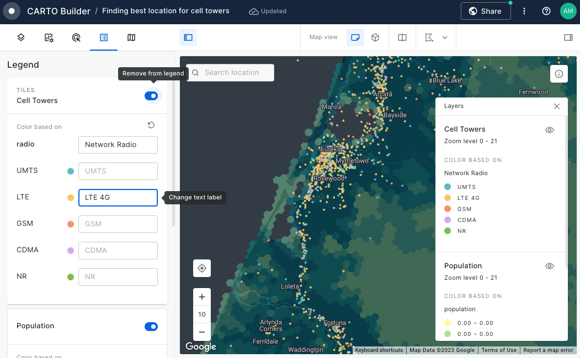580x358 pixels.
Task: Open the Layers tab icon
Action: [x=21, y=37]
